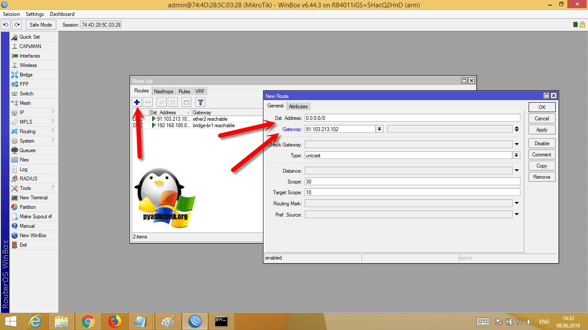Switch to the General tab in New Route
The height and width of the screenshot is (330, 588).
pyautogui.click(x=275, y=106)
